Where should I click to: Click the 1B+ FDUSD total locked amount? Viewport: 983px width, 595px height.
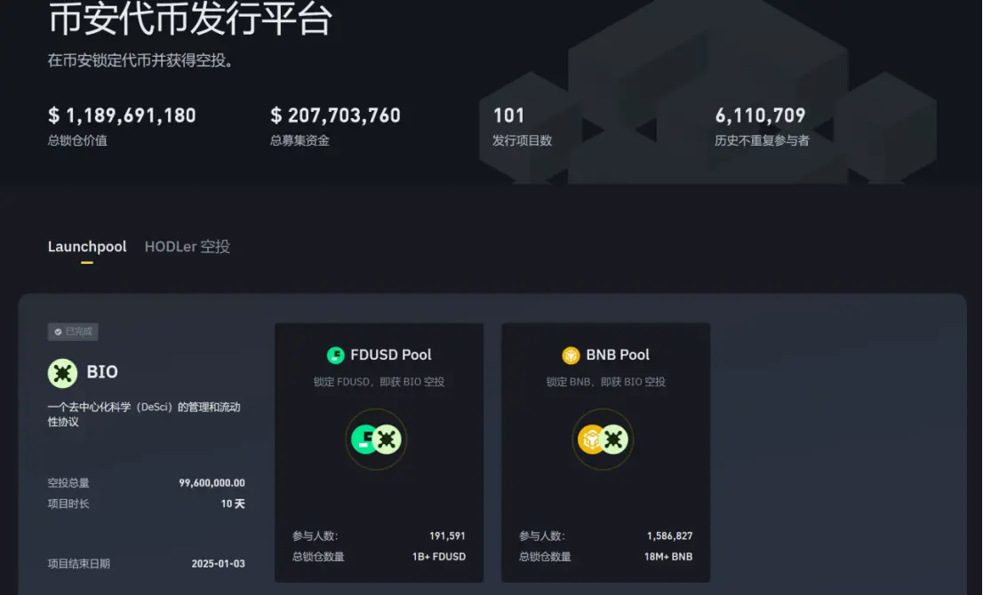(439, 557)
